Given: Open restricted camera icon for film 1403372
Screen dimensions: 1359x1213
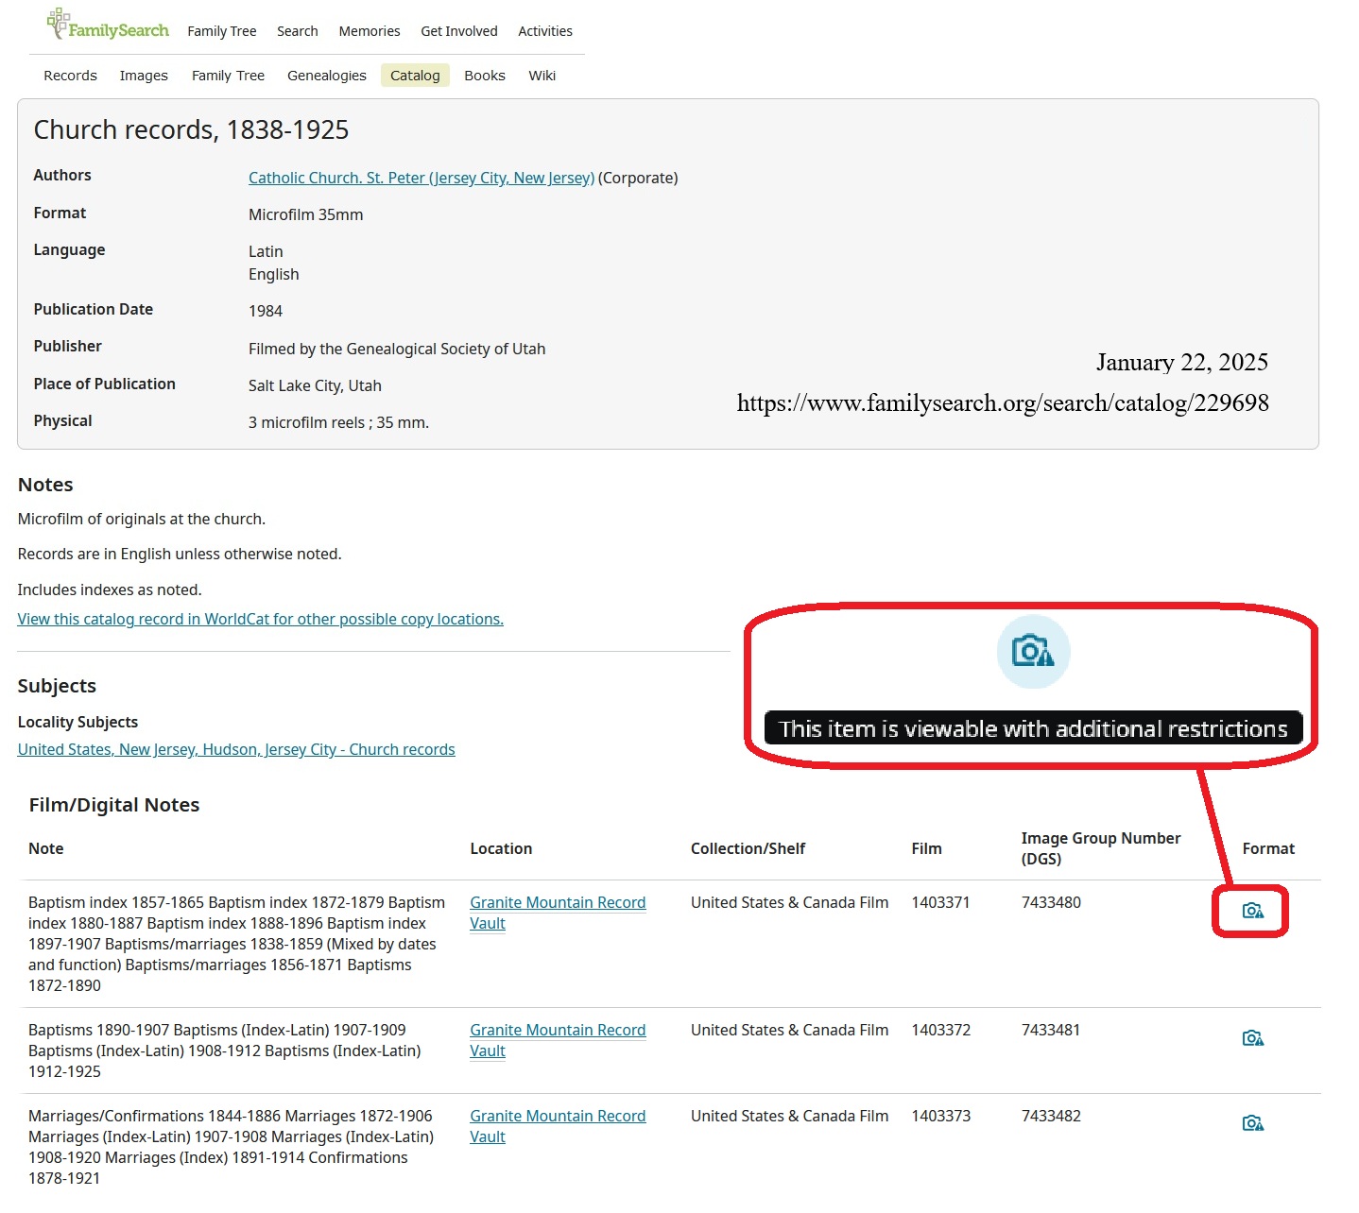Looking at the screenshot, I should point(1252,1038).
